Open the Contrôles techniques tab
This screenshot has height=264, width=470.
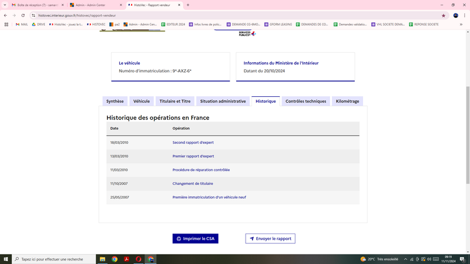[305, 101]
